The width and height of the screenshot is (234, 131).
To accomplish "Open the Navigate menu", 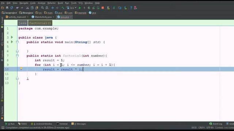I will point(24,3).
